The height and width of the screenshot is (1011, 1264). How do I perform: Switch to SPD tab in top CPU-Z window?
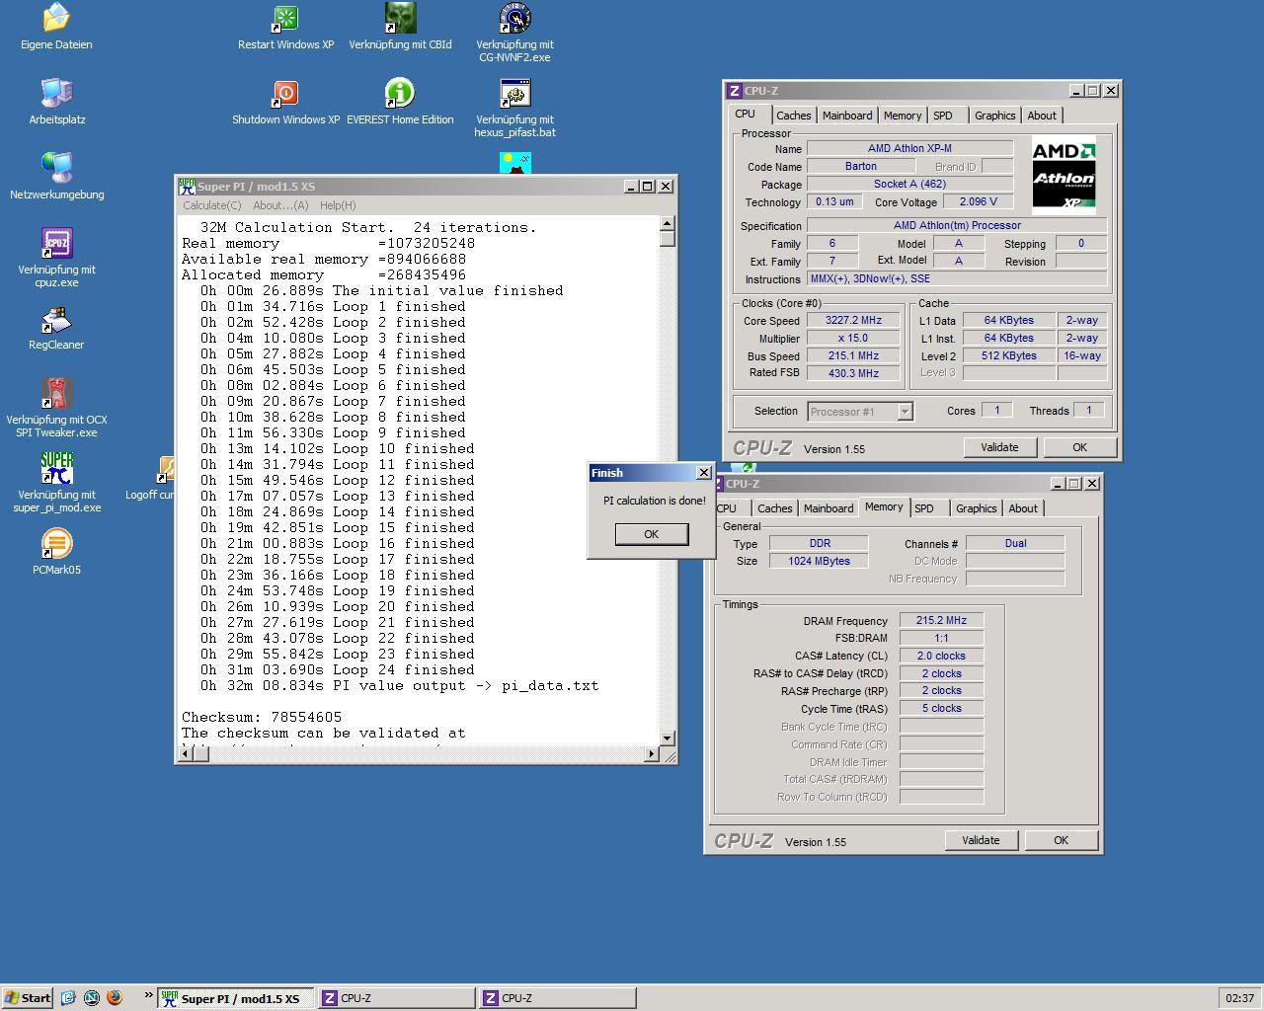[943, 116]
